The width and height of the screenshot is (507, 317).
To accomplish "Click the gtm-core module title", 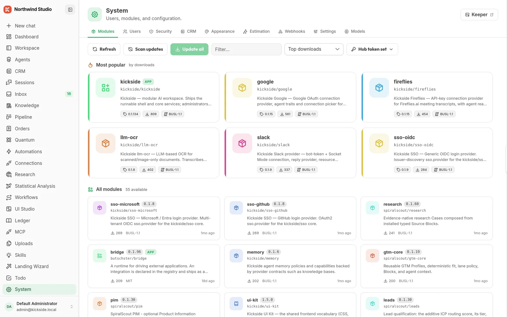I will click(x=393, y=252).
